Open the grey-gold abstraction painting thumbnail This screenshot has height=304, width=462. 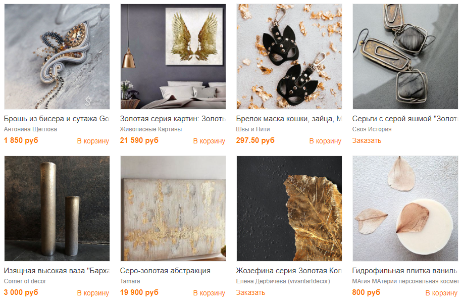pos(173,209)
